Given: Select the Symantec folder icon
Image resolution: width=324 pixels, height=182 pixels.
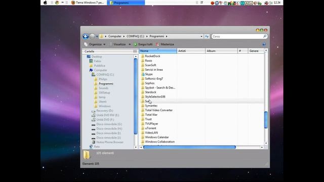Looking at the screenshot, I should point(143,106).
